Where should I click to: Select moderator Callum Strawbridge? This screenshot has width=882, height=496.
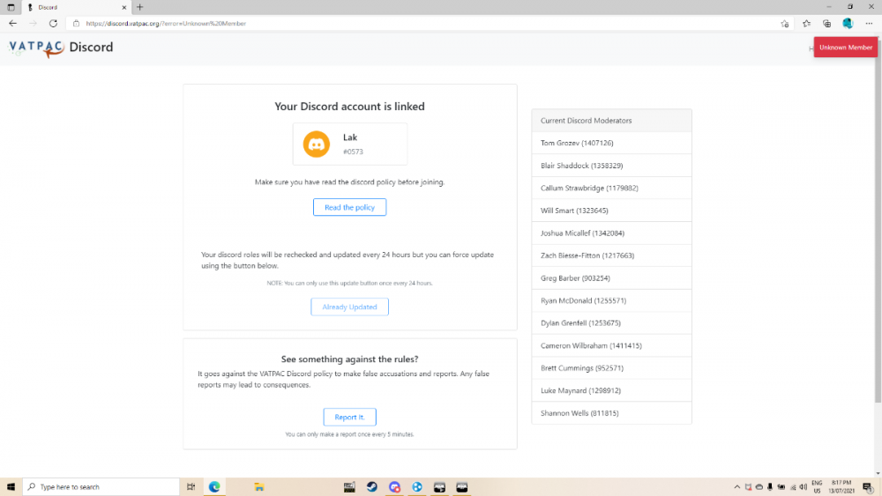(x=611, y=189)
